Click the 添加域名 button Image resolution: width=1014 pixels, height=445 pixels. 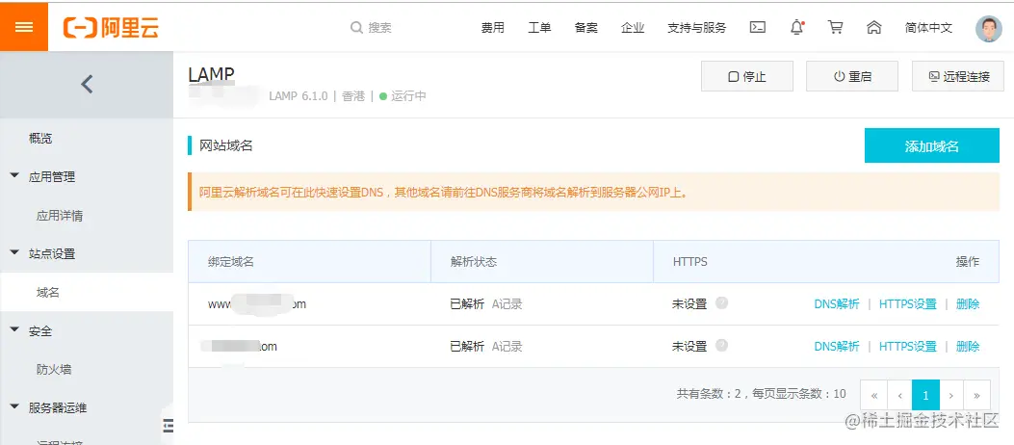[x=932, y=145]
